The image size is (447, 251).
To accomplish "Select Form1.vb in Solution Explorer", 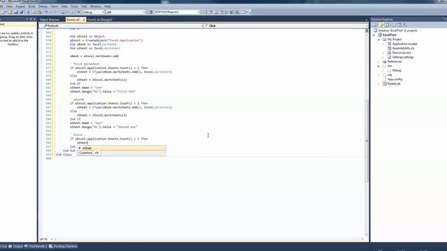I will point(394,84).
